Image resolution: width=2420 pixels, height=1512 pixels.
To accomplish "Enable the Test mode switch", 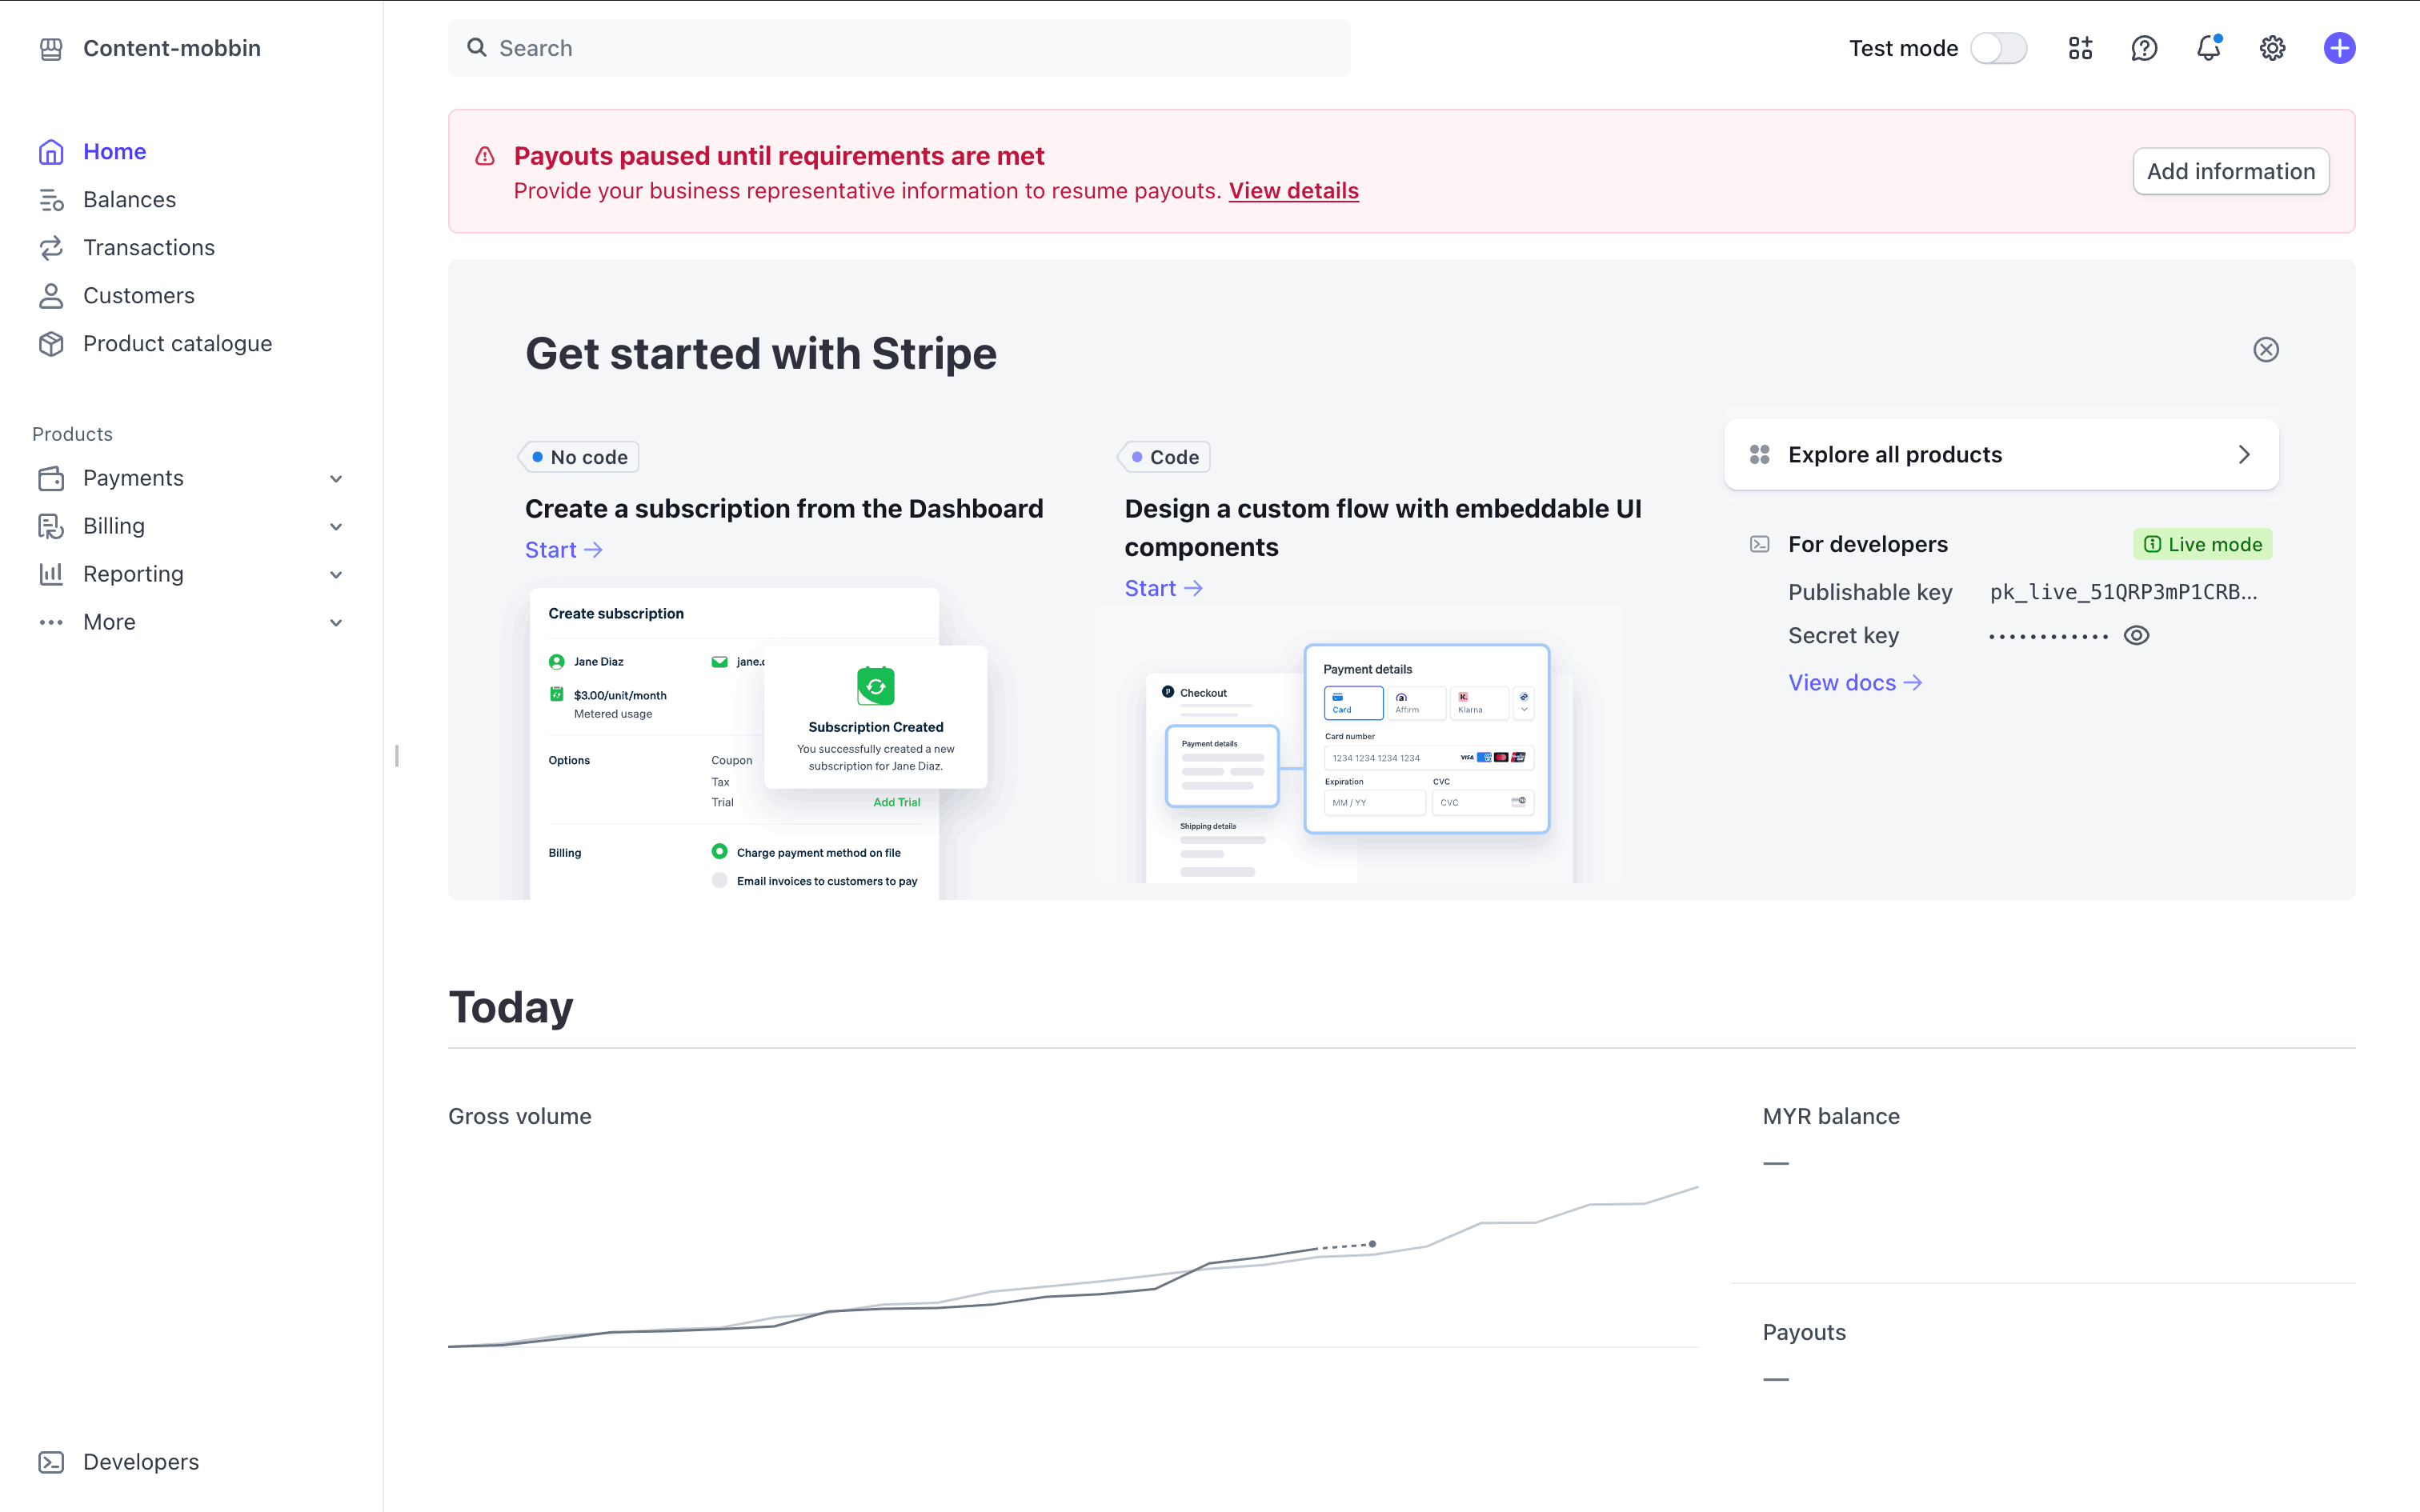I will pyautogui.click(x=1998, y=48).
